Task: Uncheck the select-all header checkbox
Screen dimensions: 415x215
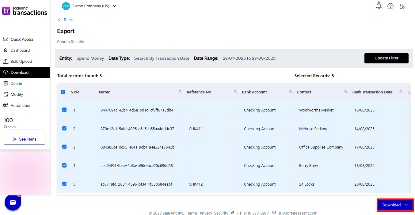Action: [63, 92]
